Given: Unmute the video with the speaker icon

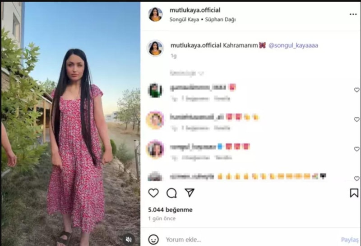Looking at the screenshot, I should click(x=129, y=240).
